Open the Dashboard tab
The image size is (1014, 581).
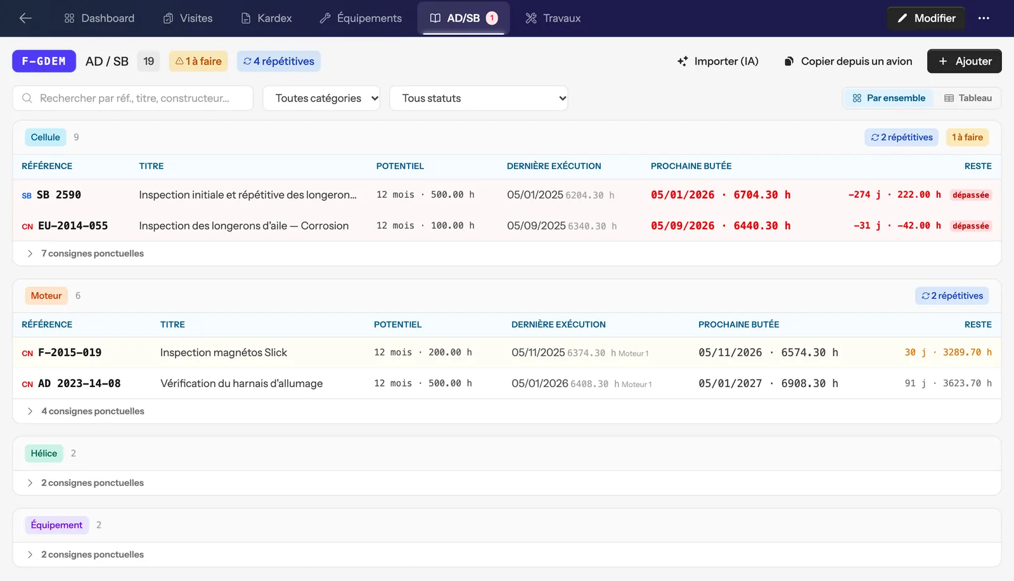(99, 18)
